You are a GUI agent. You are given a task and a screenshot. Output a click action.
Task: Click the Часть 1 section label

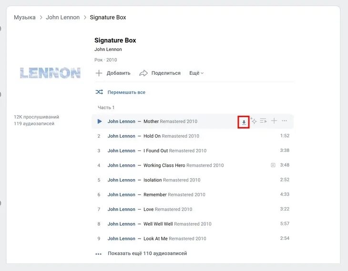click(x=106, y=107)
